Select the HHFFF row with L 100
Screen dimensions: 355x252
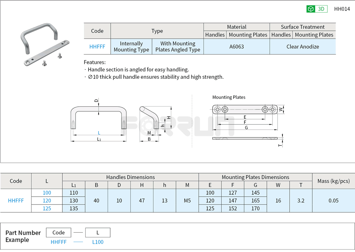coord(47,193)
